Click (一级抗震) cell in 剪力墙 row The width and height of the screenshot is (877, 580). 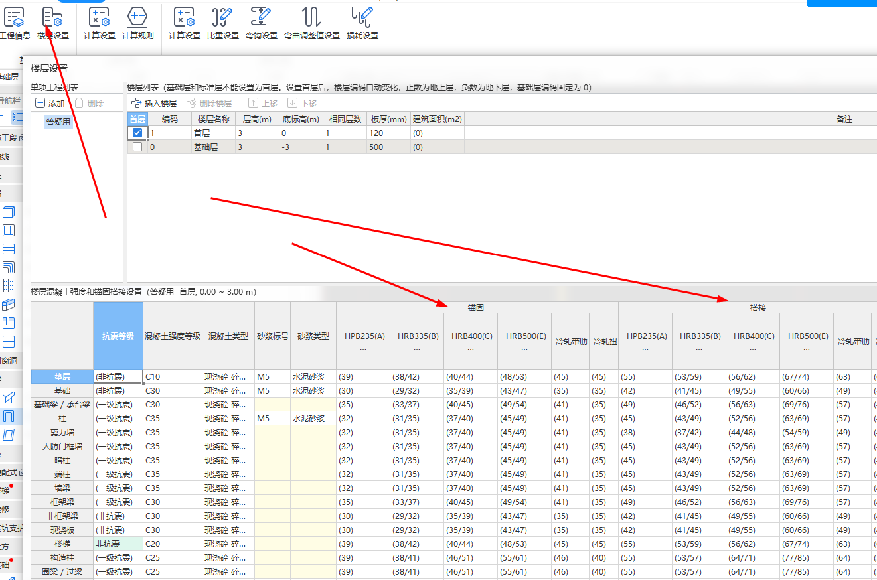click(118, 432)
